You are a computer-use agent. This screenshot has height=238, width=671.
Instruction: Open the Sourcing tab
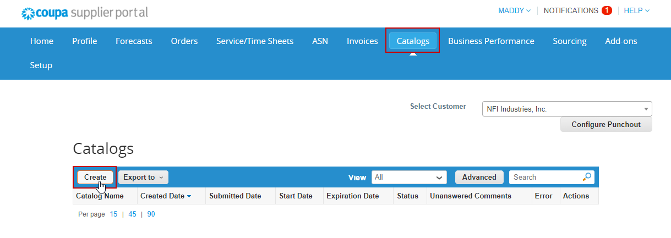[570, 41]
